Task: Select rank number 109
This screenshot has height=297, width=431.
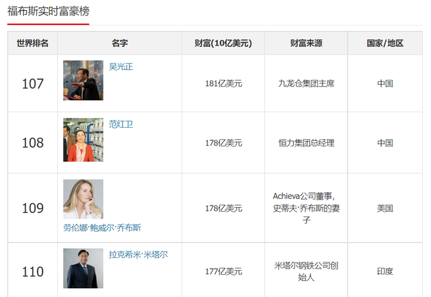Action: [x=33, y=208]
